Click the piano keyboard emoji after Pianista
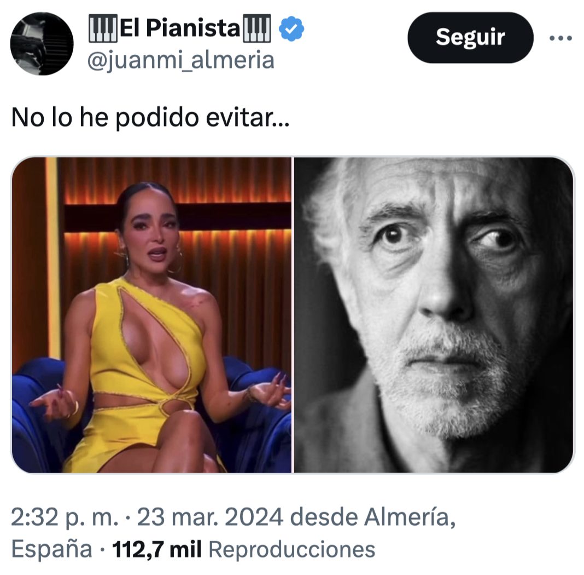The width and height of the screenshot is (584, 575). (x=257, y=28)
